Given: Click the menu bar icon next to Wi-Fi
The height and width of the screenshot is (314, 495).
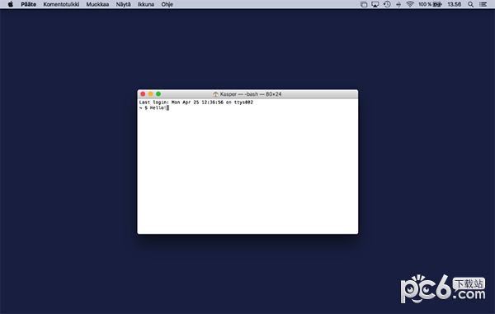Looking at the screenshot, I should pos(398,4).
